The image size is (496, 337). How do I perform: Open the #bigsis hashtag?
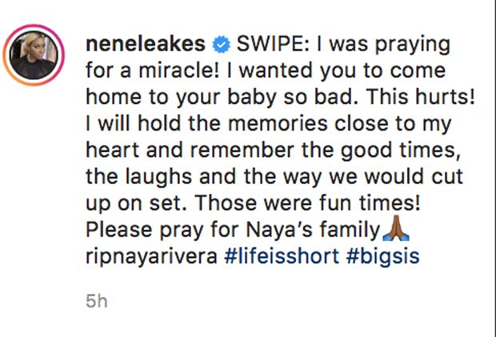[382, 256]
